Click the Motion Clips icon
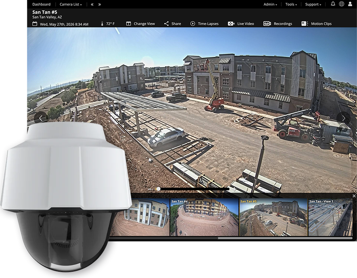 tap(305, 24)
